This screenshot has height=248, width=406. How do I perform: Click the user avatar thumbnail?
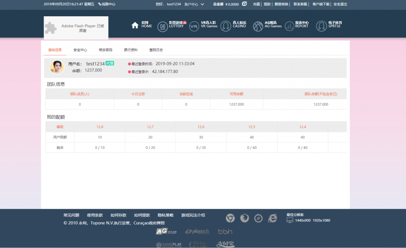(x=57, y=67)
